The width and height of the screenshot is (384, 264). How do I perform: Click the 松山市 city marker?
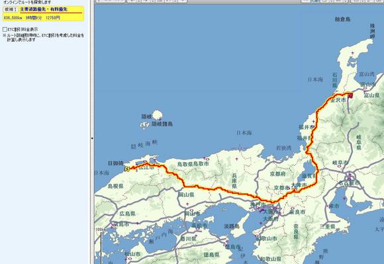(x=130, y=259)
